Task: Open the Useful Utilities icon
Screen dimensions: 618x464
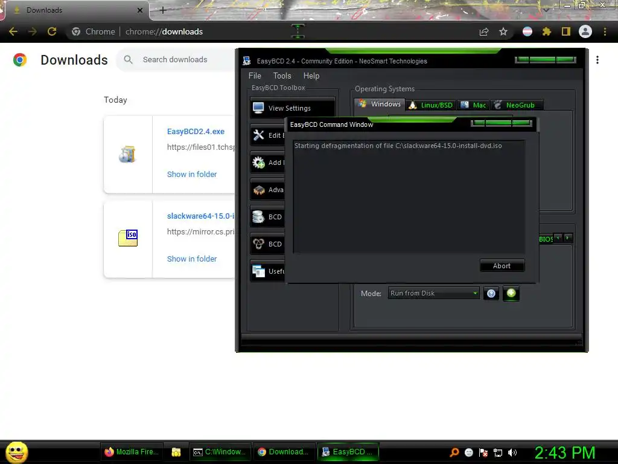Action: coord(258,271)
